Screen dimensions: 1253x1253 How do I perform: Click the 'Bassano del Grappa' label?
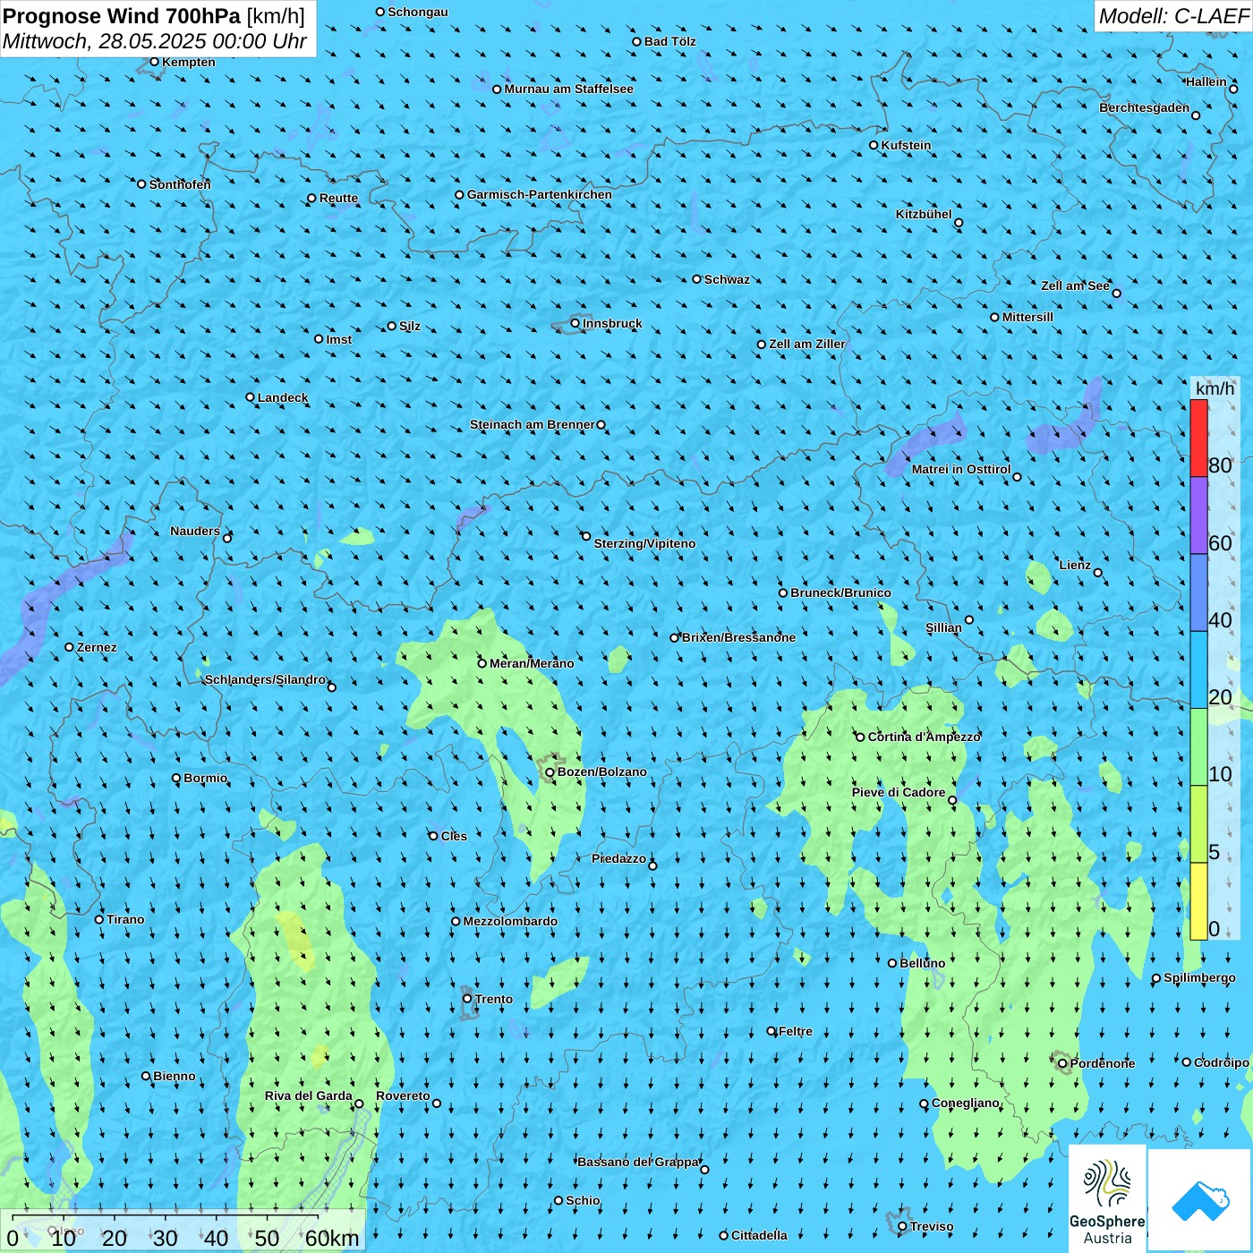638,1162
